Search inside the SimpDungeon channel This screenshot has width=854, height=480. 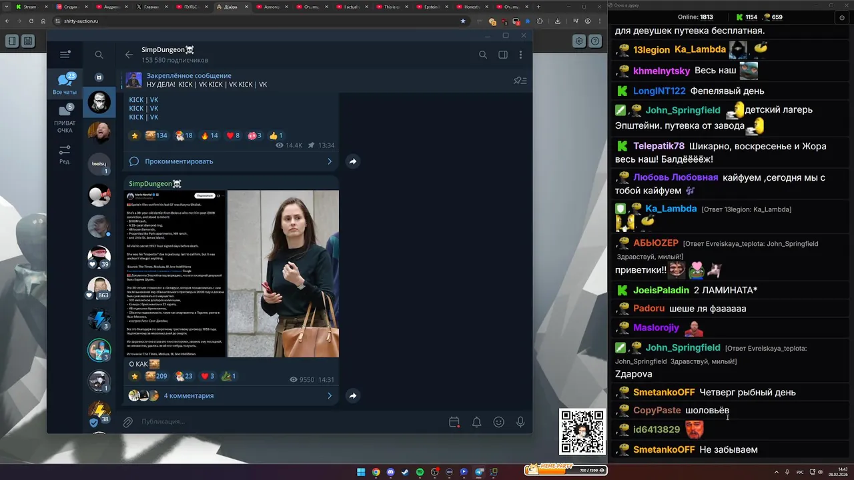(482, 55)
